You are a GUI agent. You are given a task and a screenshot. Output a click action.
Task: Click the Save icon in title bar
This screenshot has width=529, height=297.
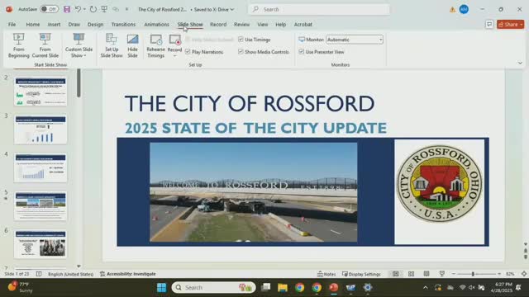pos(67,9)
